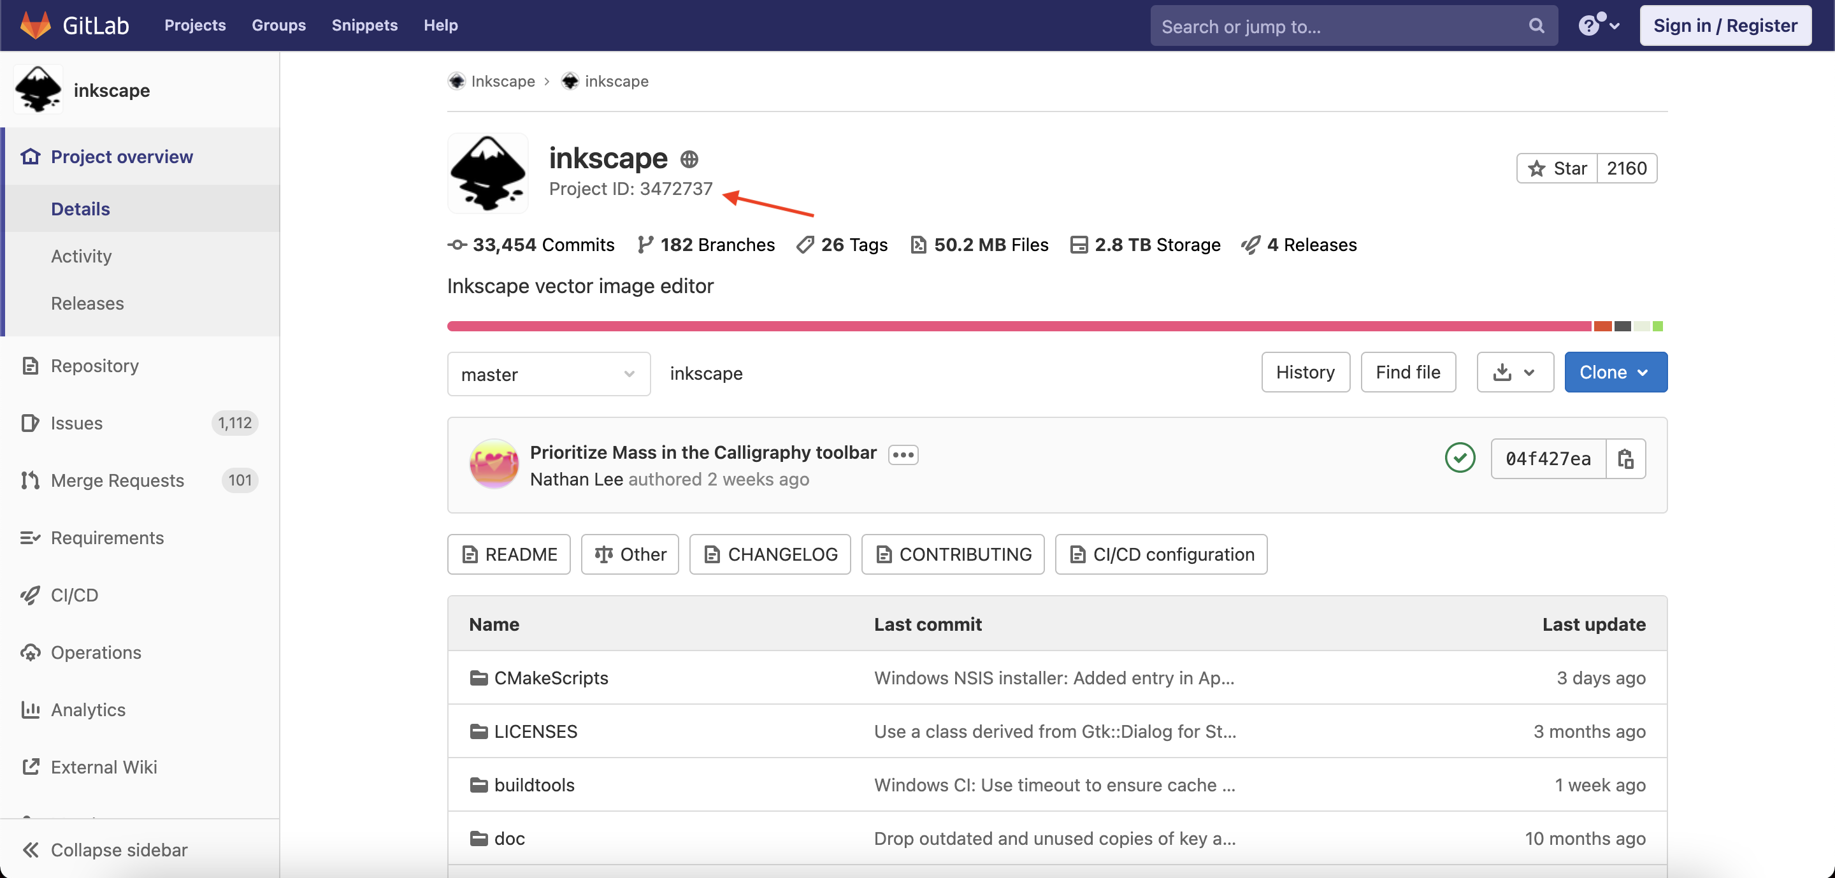The height and width of the screenshot is (878, 1835).
Task: Open 182 Branches link
Action: (706, 244)
